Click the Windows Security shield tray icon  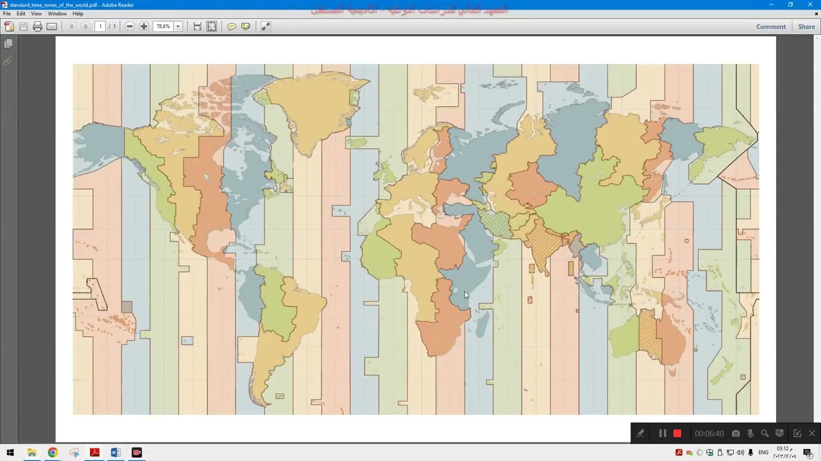(x=709, y=453)
